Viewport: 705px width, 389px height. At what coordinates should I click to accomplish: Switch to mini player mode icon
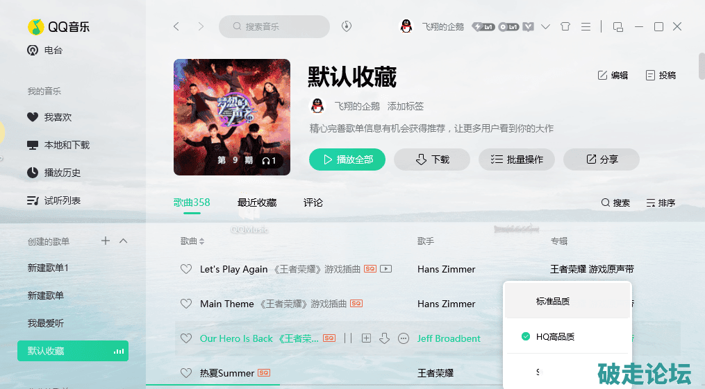(617, 27)
